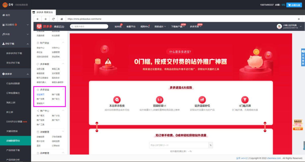Open 客服机器人 link
Screen dimensions: 305x162
41,82
